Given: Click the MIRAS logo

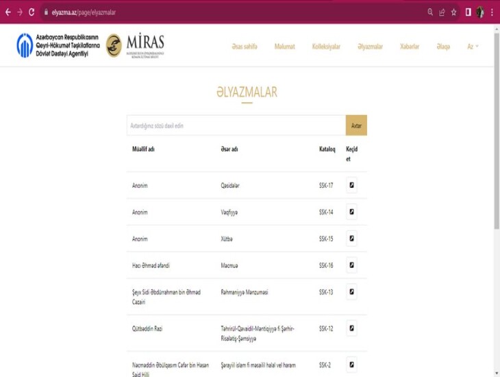Looking at the screenshot, I should (136, 46).
